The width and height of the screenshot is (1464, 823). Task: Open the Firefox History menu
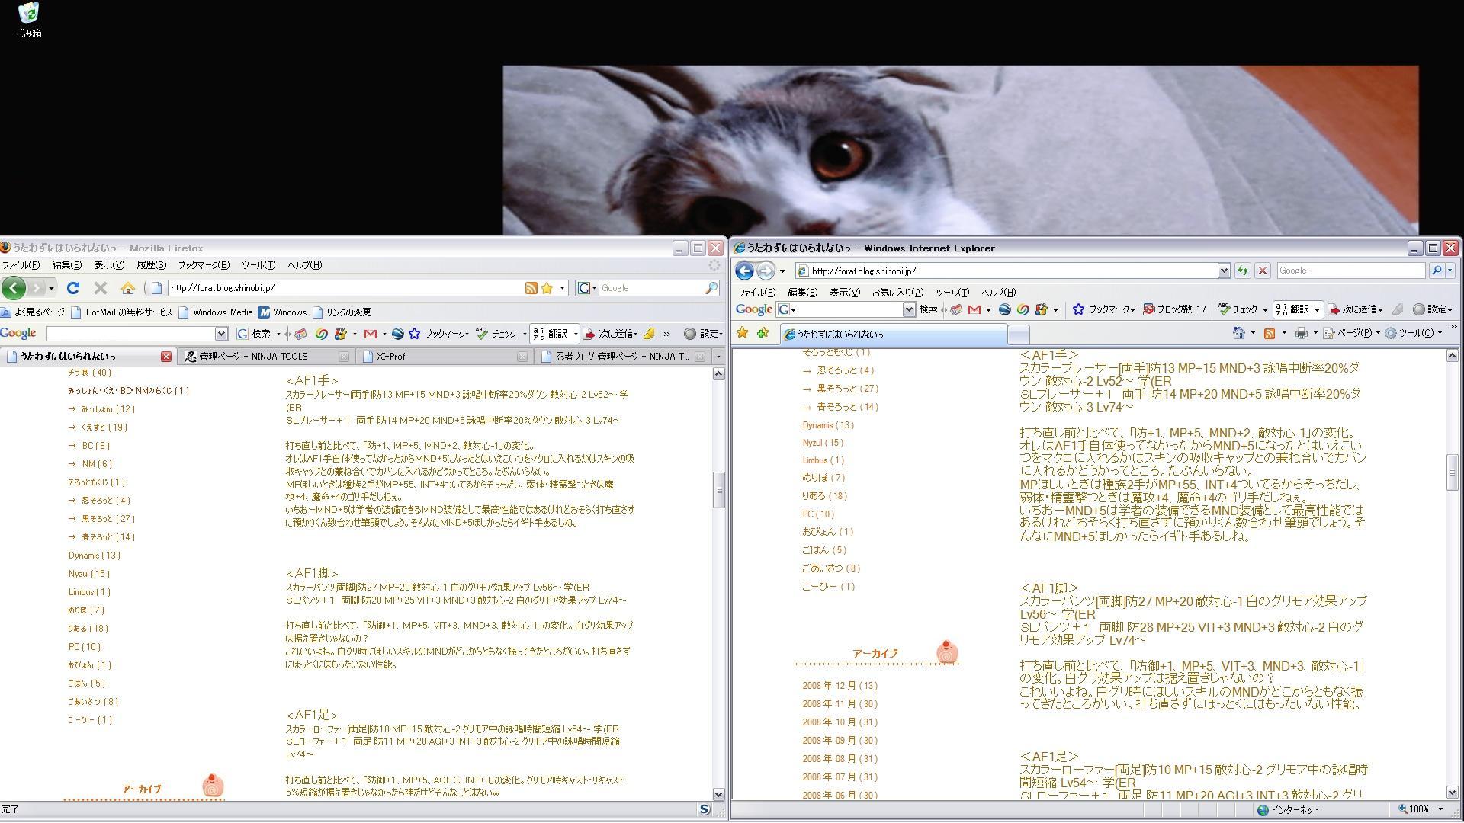(x=151, y=265)
